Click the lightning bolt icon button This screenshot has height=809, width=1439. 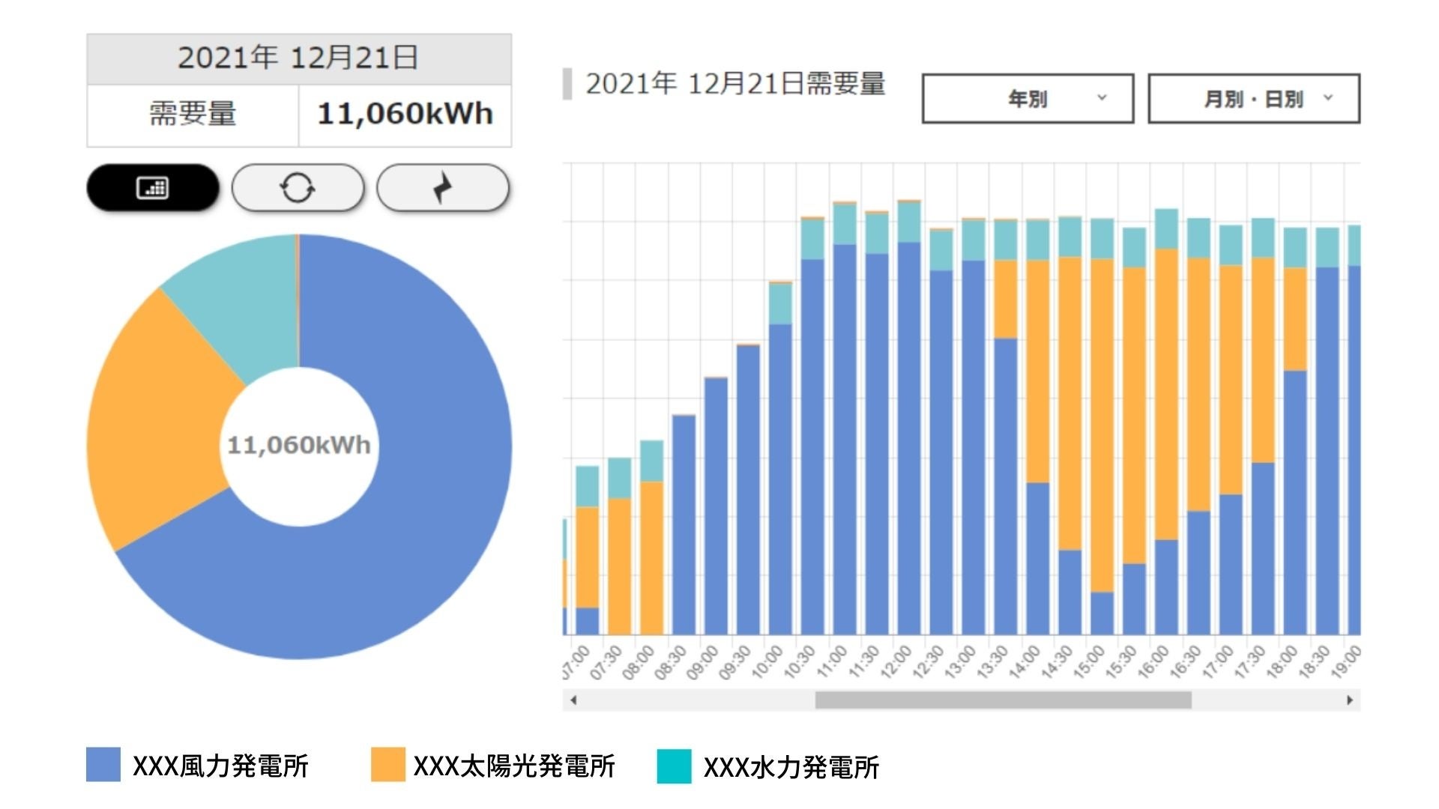442,187
